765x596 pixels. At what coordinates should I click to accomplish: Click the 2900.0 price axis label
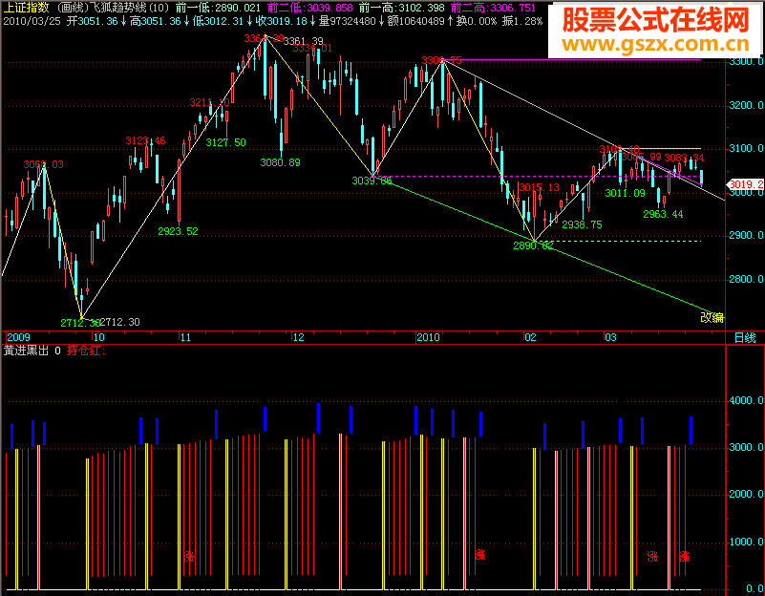pyautogui.click(x=746, y=235)
